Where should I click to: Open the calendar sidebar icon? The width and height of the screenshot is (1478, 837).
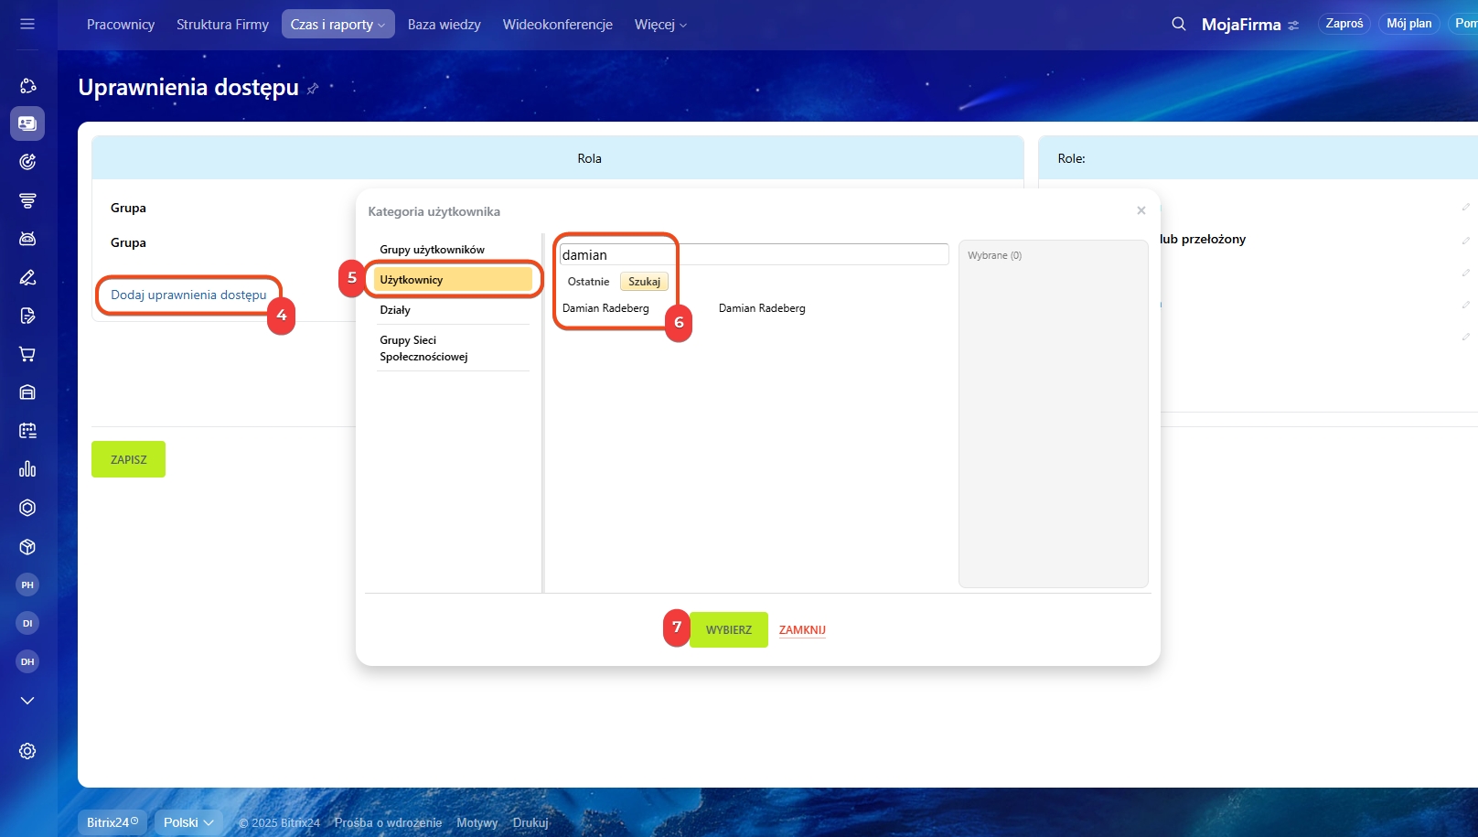[x=27, y=431]
